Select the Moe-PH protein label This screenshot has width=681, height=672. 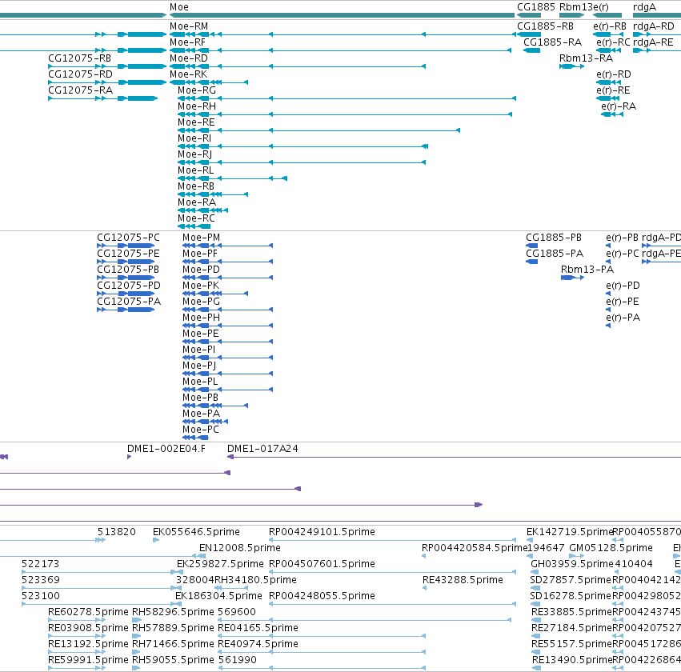pyautogui.click(x=201, y=318)
